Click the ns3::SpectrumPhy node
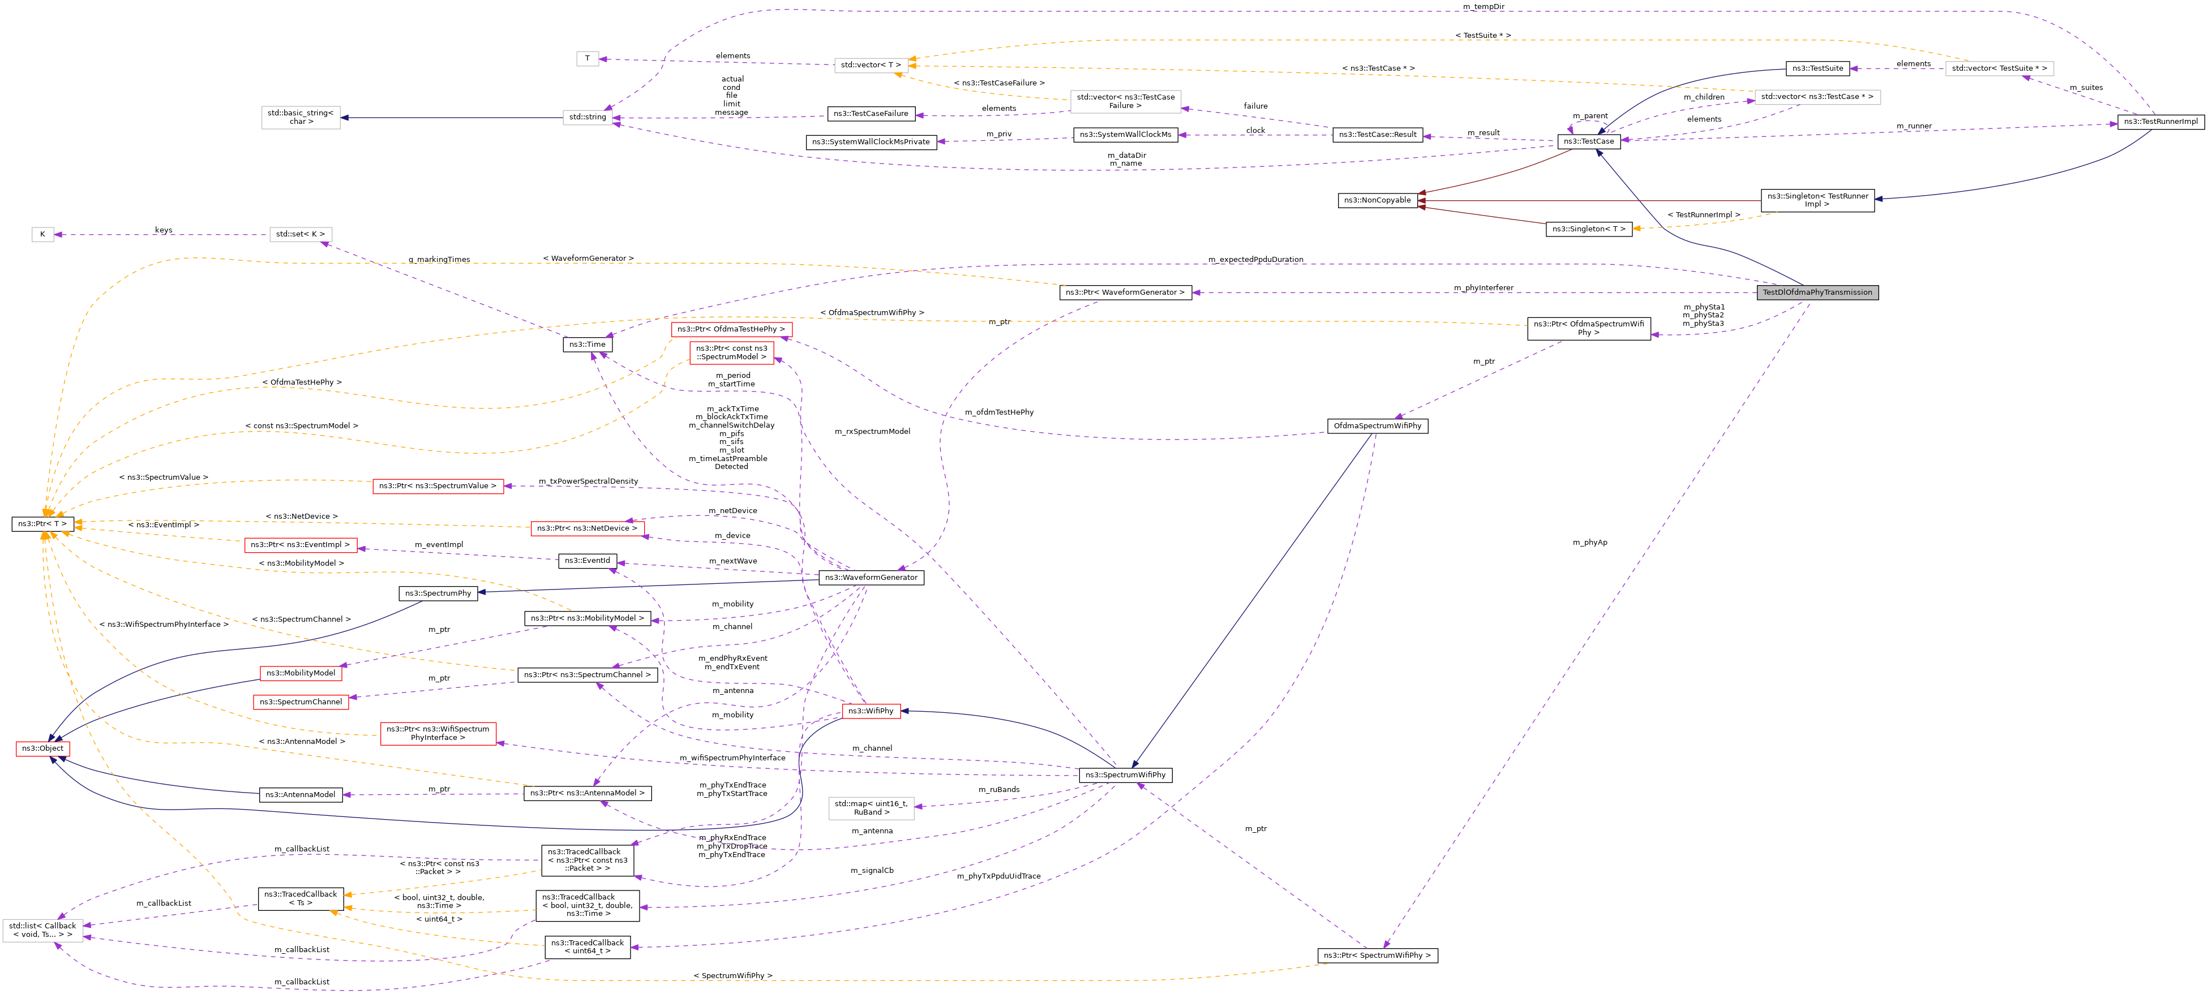The height and width of the screenshot is (994, 2208). 438,593
